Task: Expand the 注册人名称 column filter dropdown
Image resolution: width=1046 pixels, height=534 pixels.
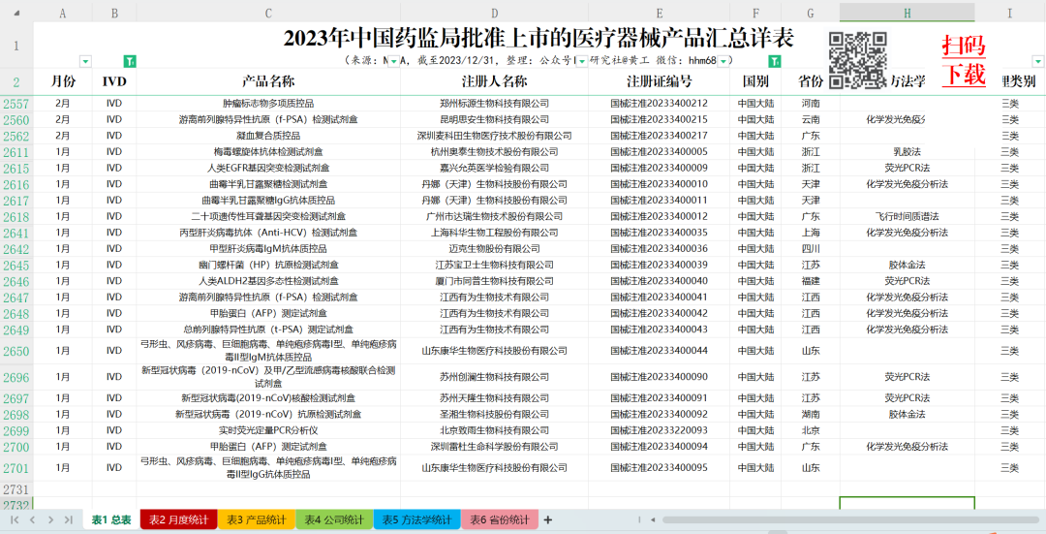Action: [581, 61]
